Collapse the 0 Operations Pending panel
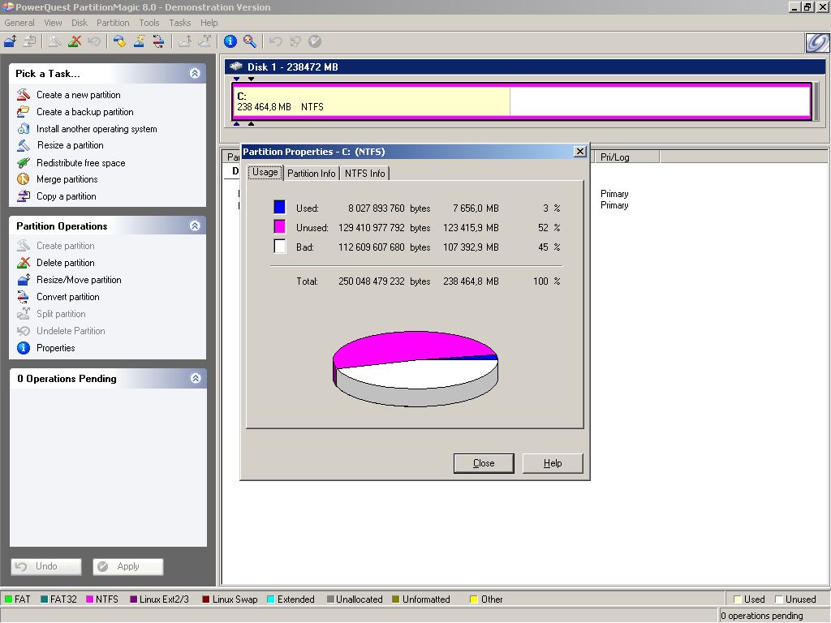 pyautogui.click(x=196, y=378)
